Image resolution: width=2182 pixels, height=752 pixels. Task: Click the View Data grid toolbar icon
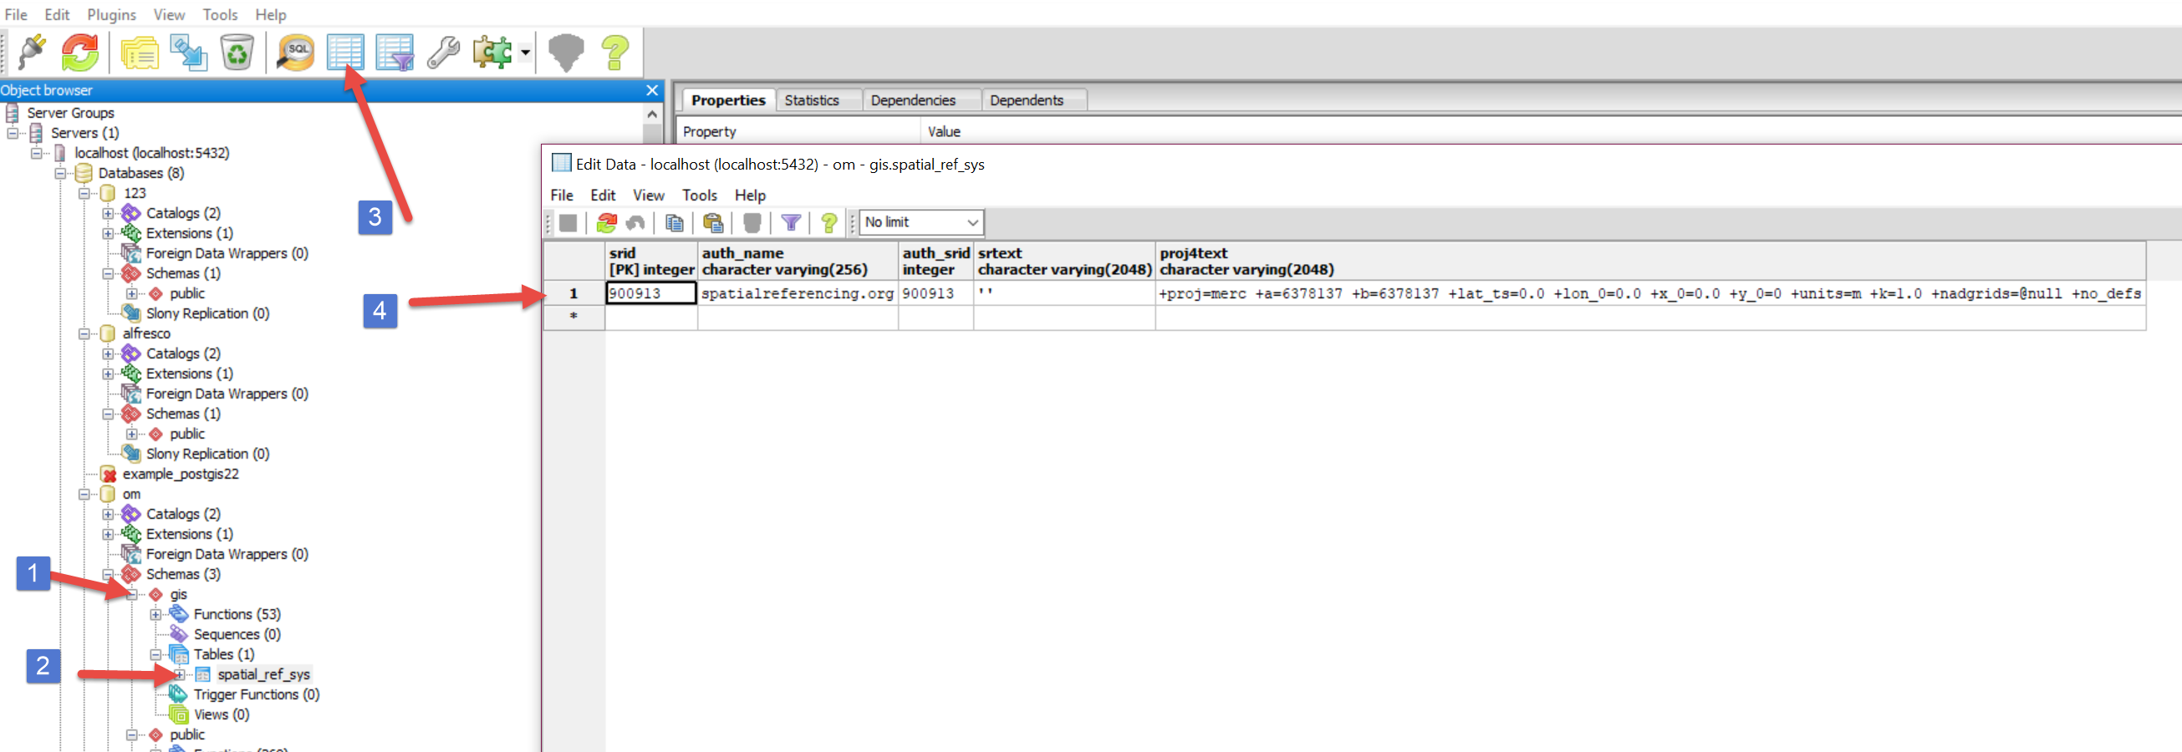(x=344, y=53)
